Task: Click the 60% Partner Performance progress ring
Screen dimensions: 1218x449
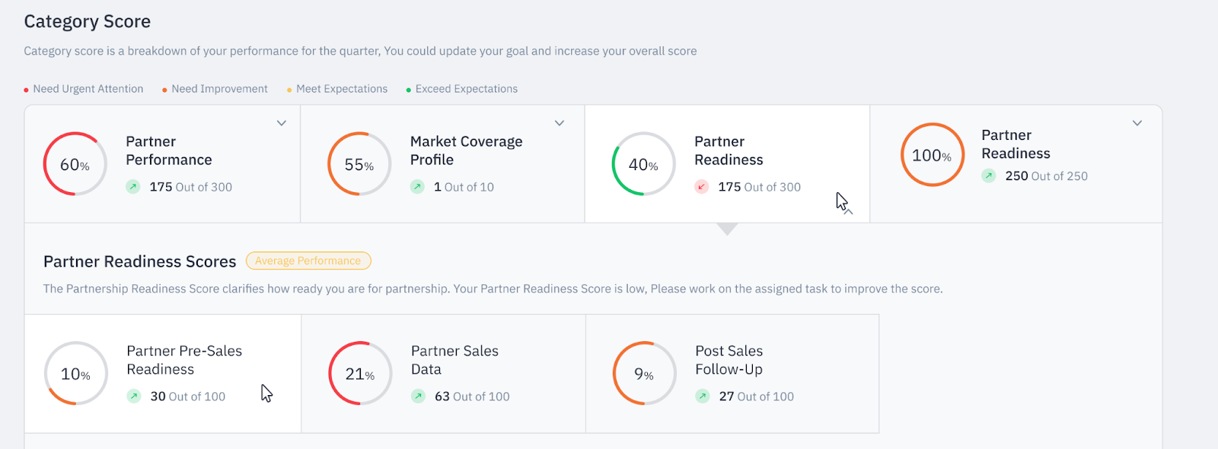Action: pos(75,164)
